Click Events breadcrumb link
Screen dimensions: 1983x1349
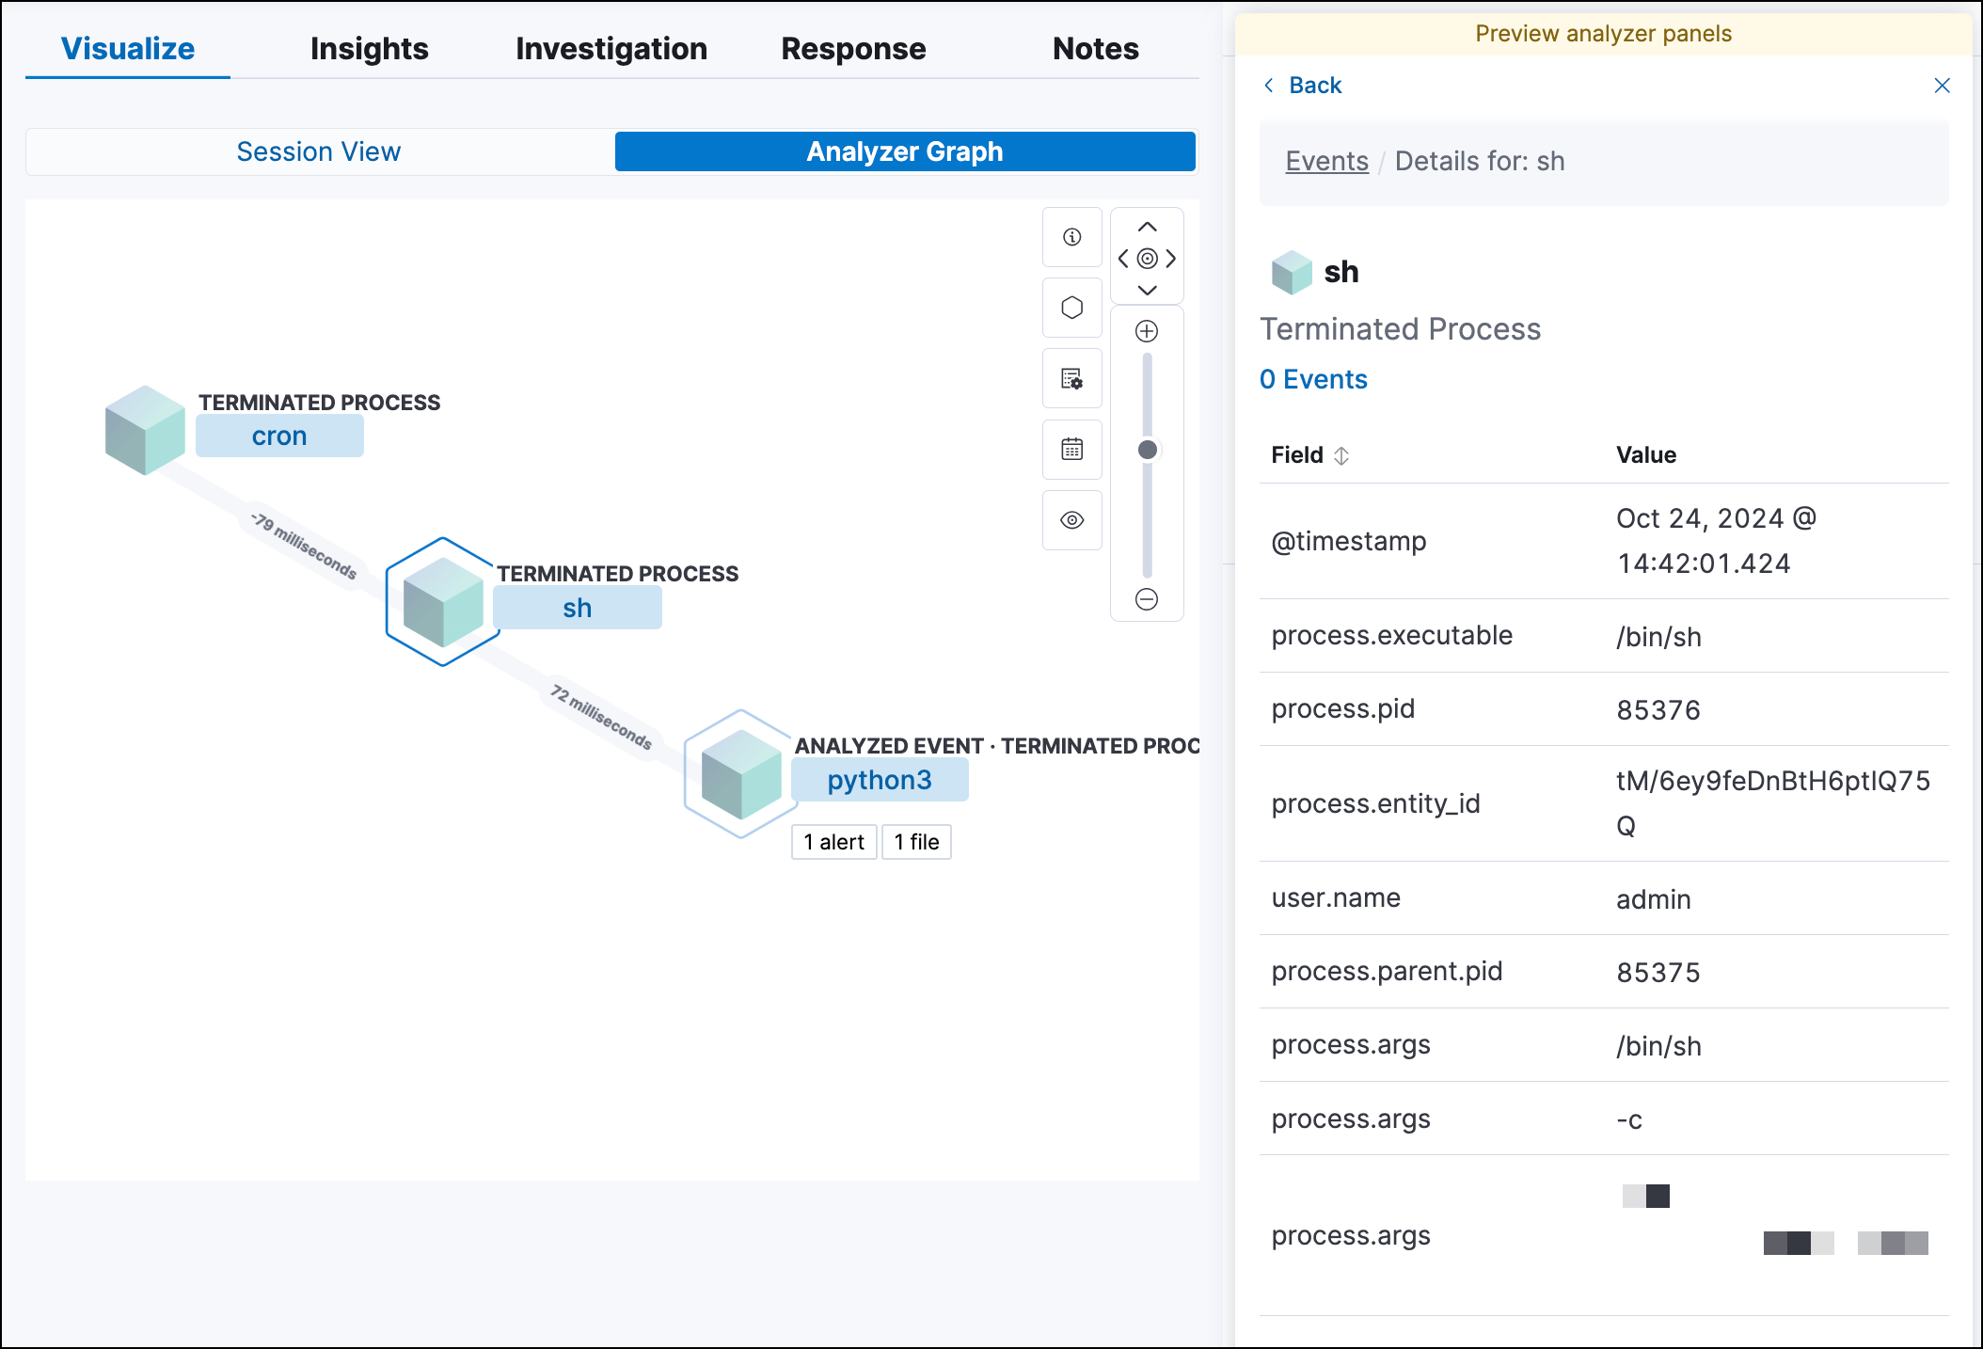1328,163
